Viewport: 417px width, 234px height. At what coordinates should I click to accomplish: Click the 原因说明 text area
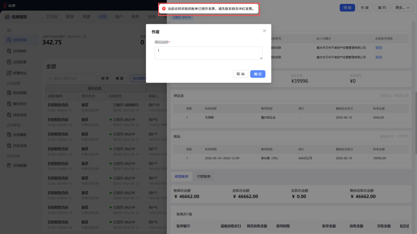208,53
